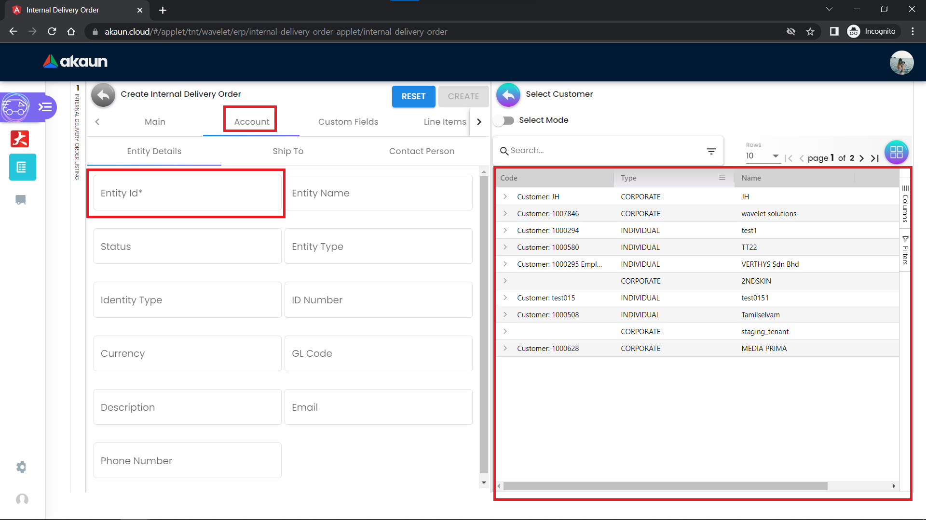Open the PDF-style red sidebar icon
Viewport: 926px width, 520px height.
pos(20,139)
